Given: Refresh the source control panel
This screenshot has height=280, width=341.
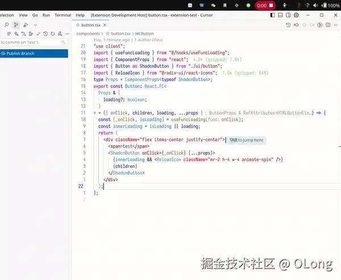Looking at the screenshot, I should click(x=53, y=33).
